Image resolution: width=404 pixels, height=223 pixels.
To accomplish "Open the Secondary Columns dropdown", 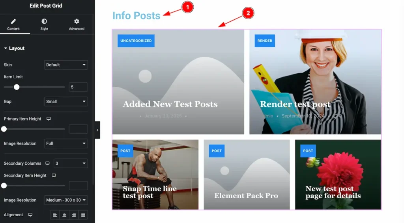I will pos(71,164).
